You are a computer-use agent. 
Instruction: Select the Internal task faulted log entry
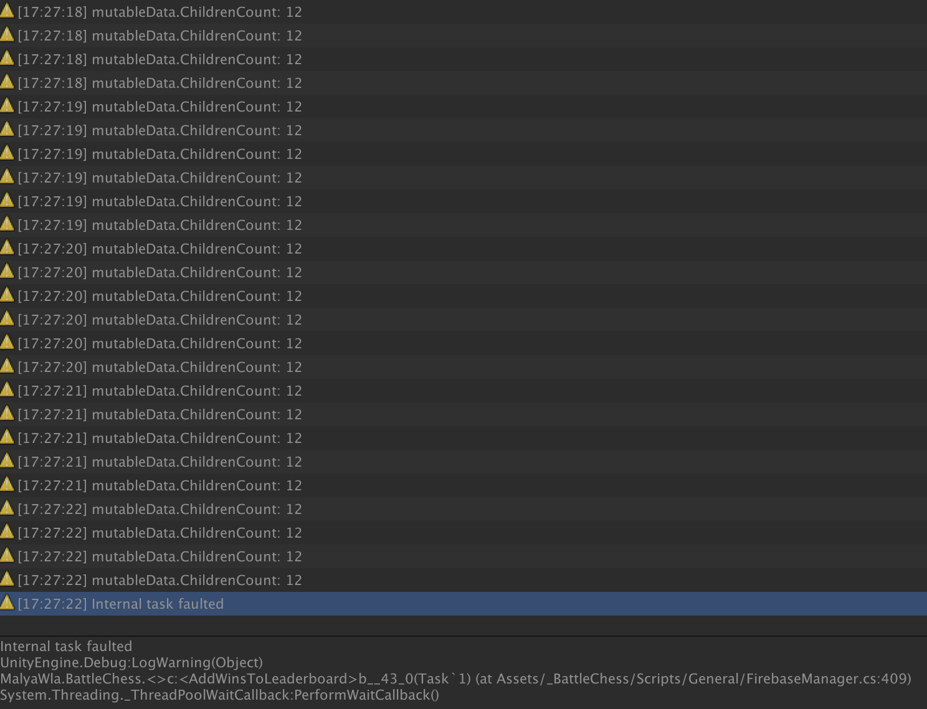[156, 604]
